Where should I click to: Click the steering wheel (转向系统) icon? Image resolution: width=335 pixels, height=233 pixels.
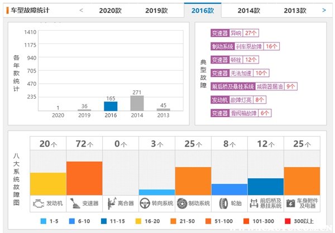[146, 203]
